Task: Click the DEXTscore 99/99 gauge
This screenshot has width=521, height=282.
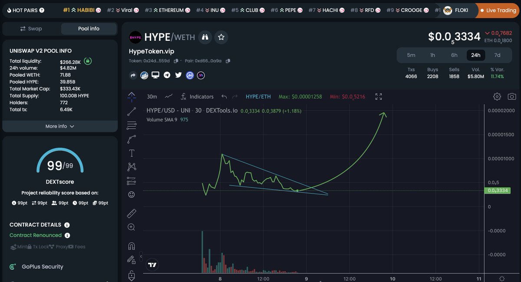Action: click(60, 161)
